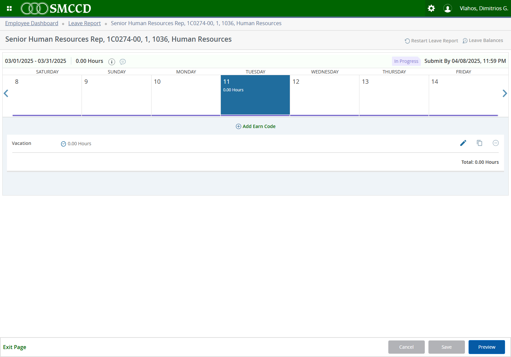Screen dimensions: 511x357
Task: Open the apps grid menu icon
Action: click(x=9, y=8)
